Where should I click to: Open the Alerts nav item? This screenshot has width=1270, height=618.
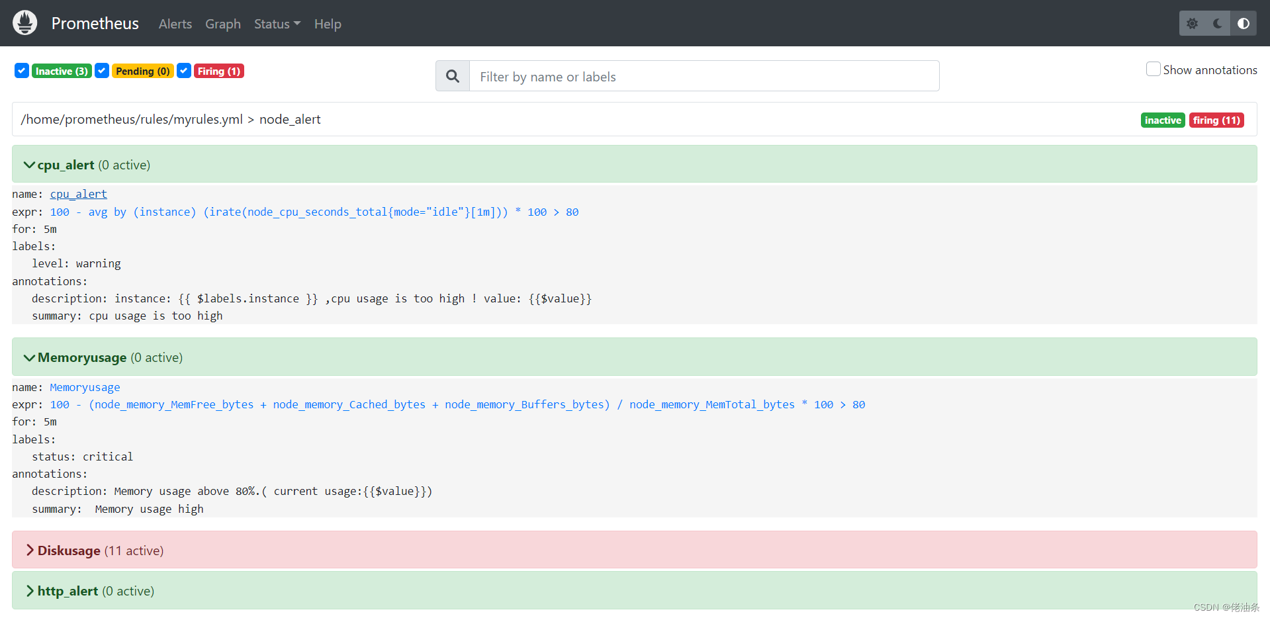[175, 24]
